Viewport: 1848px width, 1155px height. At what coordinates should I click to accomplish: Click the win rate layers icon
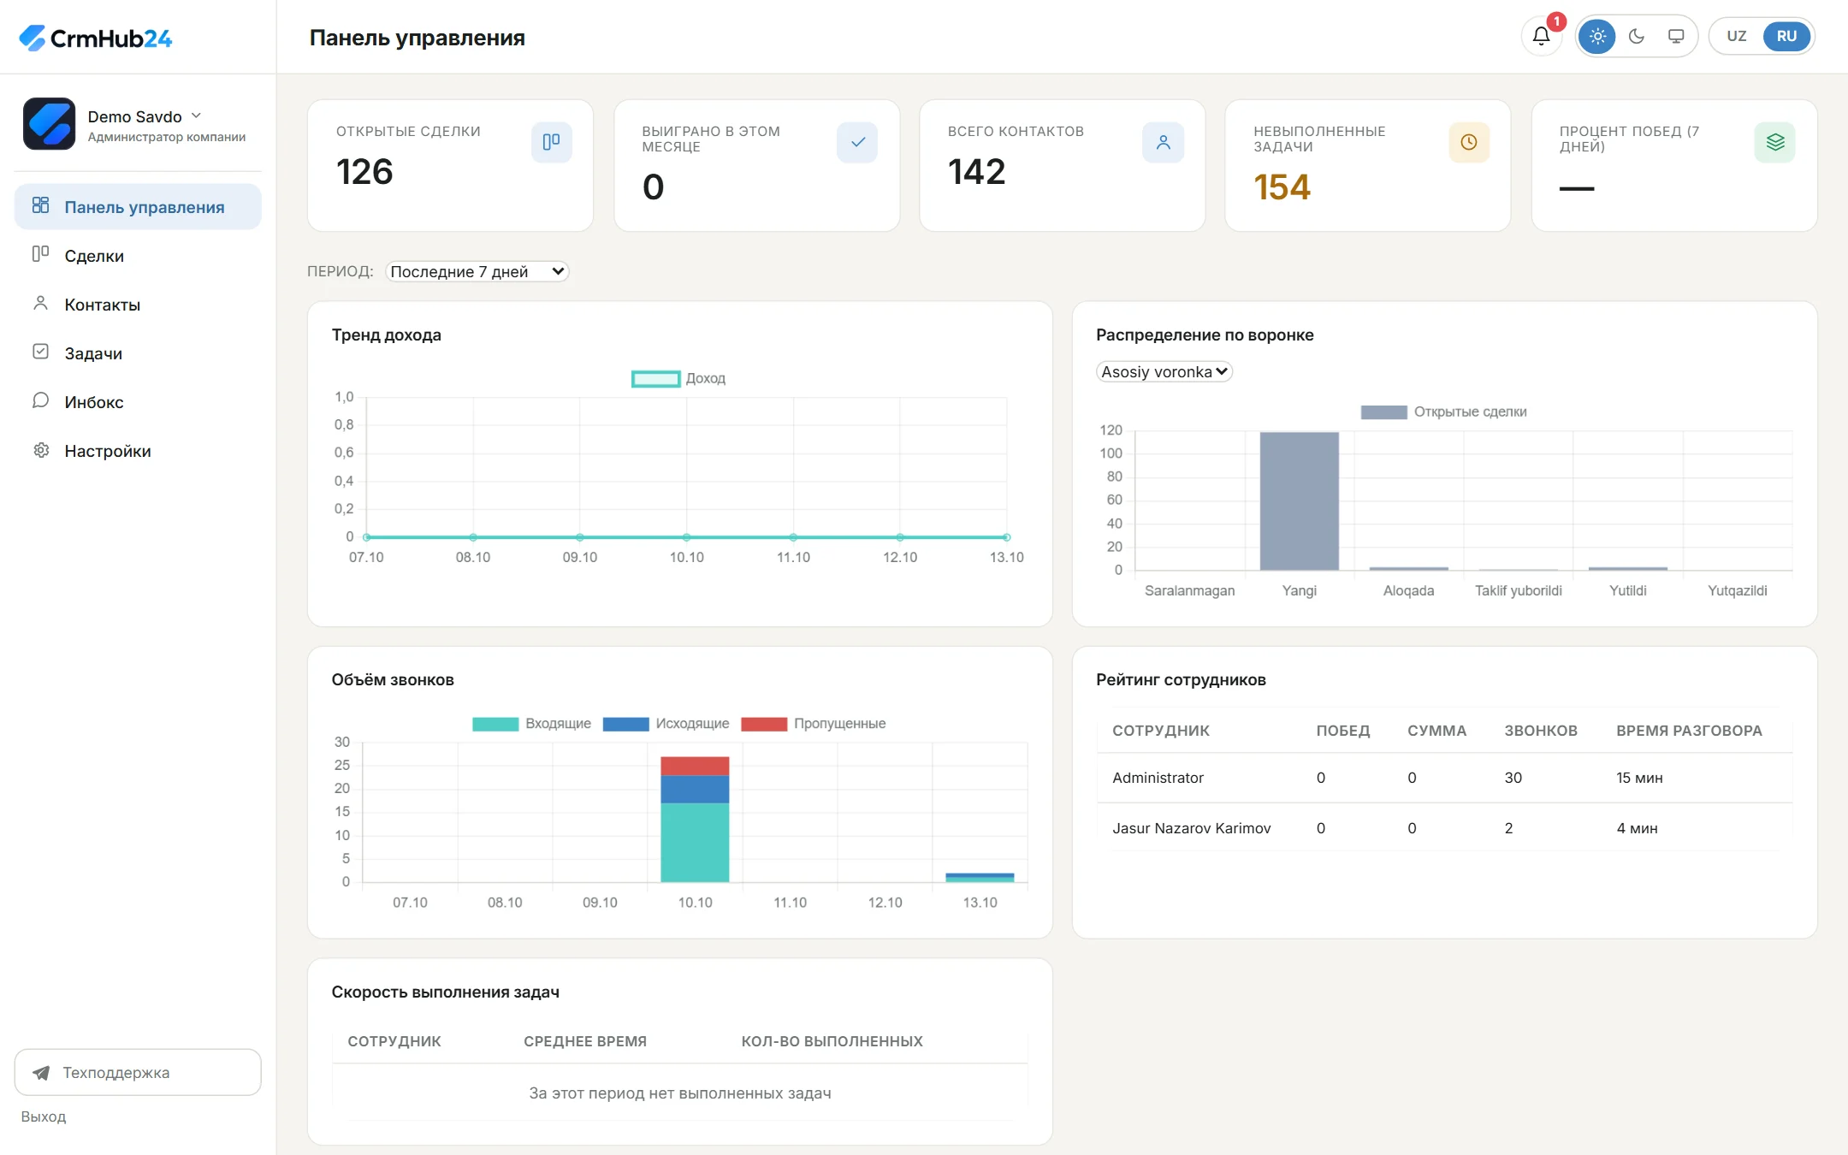pos(1775,142)
